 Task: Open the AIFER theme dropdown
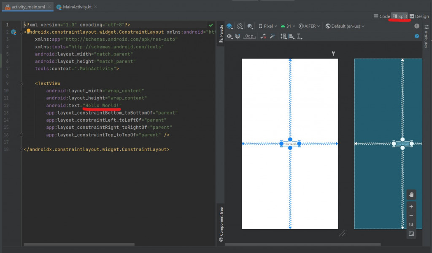pos(309,26)
